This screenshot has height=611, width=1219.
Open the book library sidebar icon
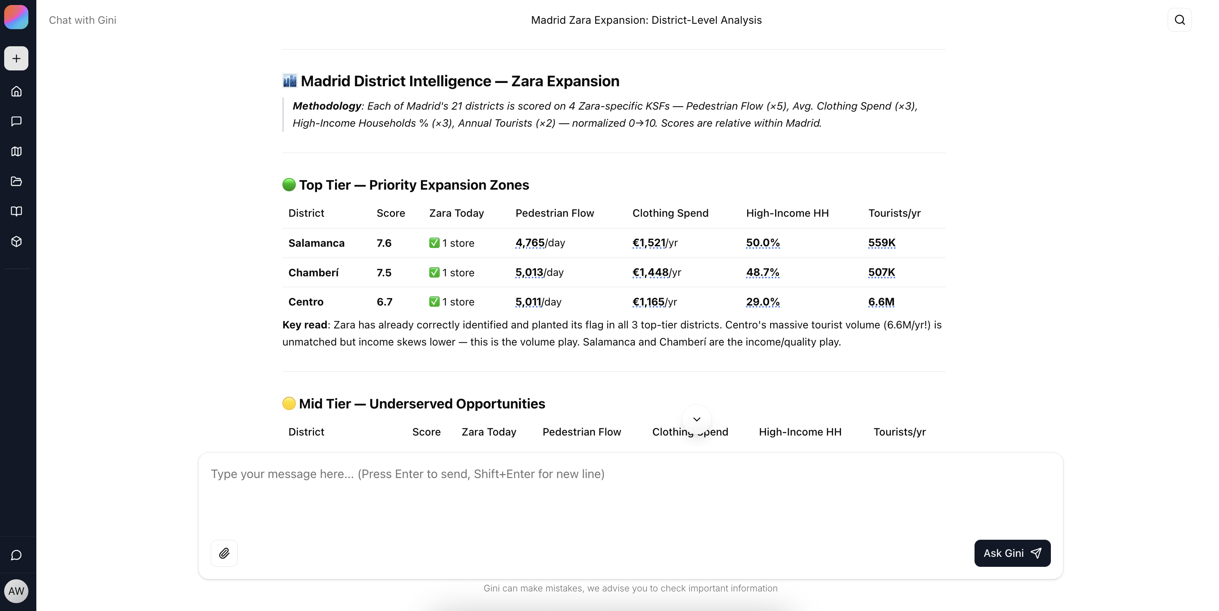tap(16, 211)
